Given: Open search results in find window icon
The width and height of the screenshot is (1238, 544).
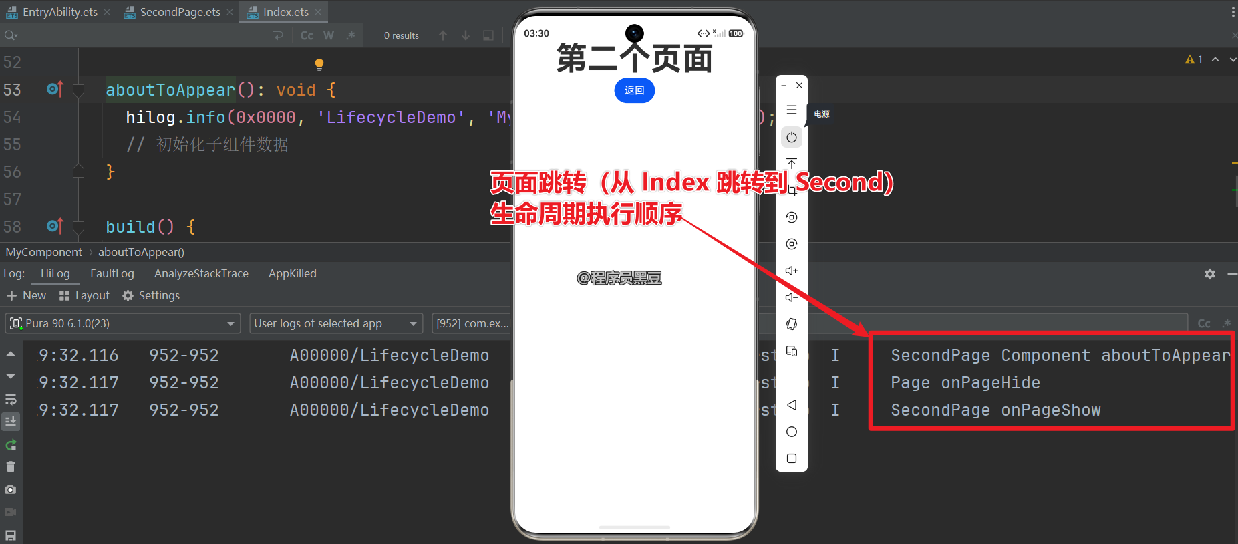Looking at the screenshot, I should [x=488, y=35].
